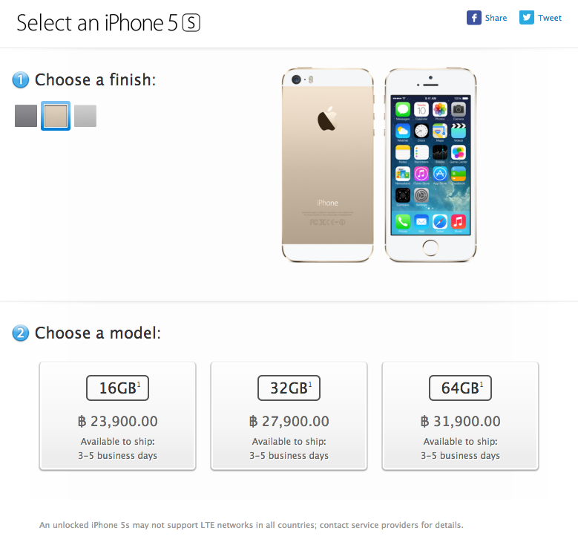Click the 5s badge in page title
578x545 pixels.
pos(191,22)
